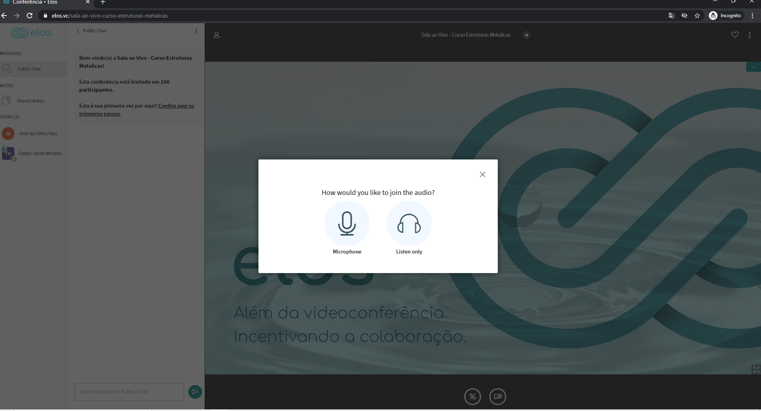Viewport: 761px width, 411px height.
Task: Reload the browser page
Action: tap(30, 16)
